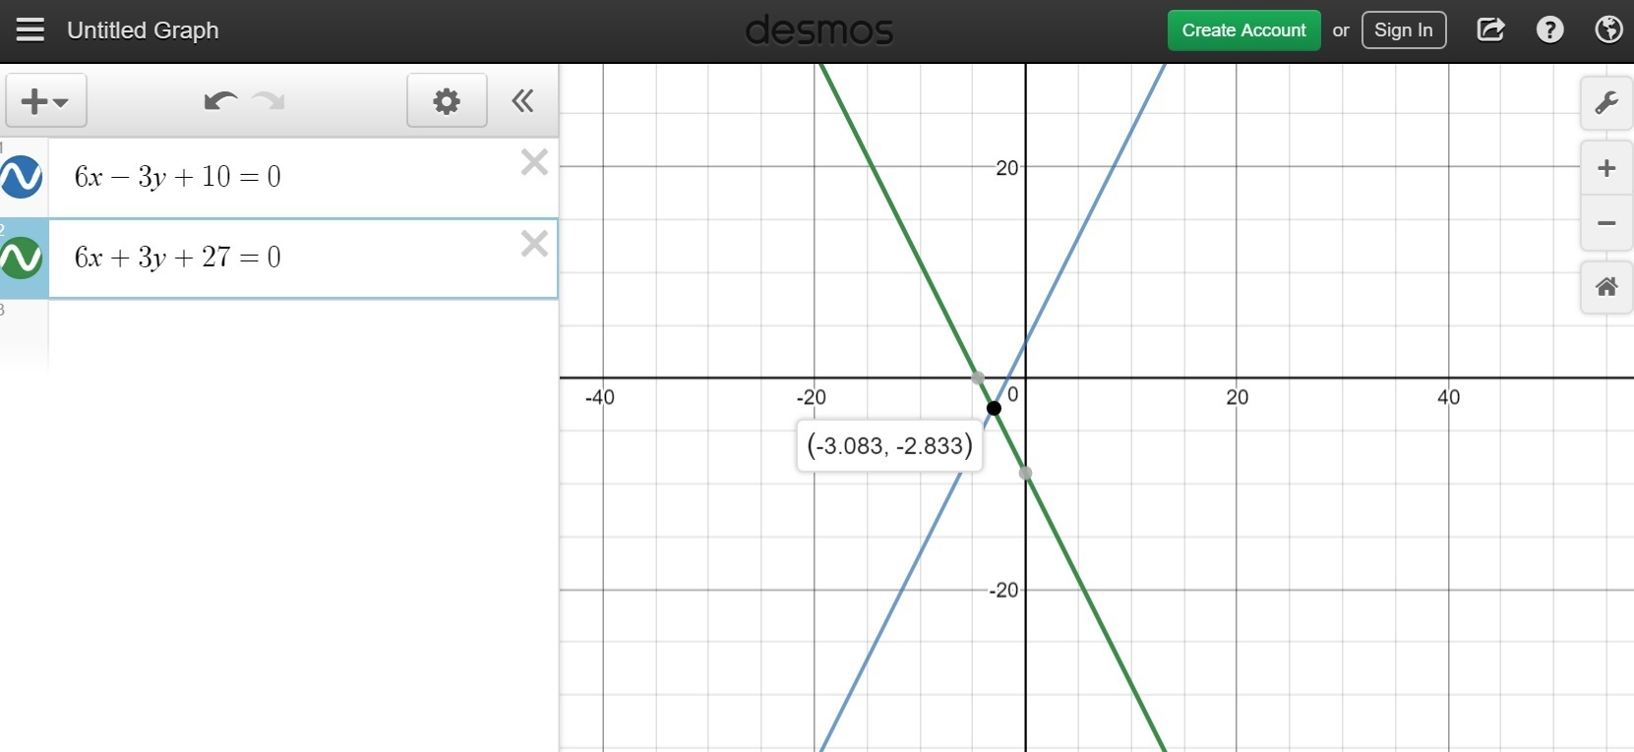1634x752 pixels.
Task: Click the Untitled Graph title
Action: 143,30
